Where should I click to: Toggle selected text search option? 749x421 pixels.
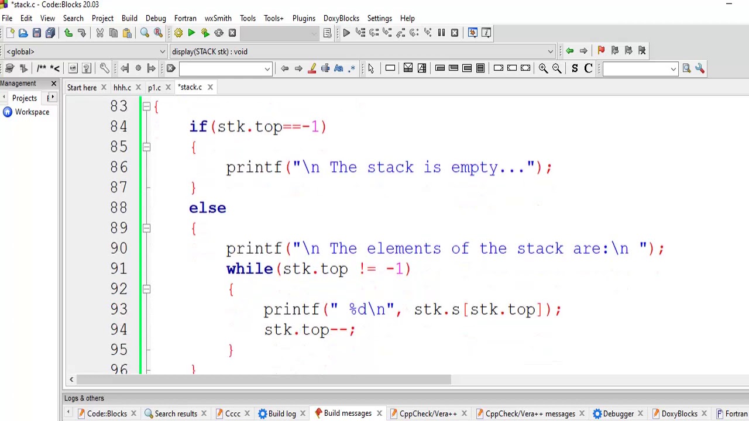pyautogui.click(x=325, y=68)
